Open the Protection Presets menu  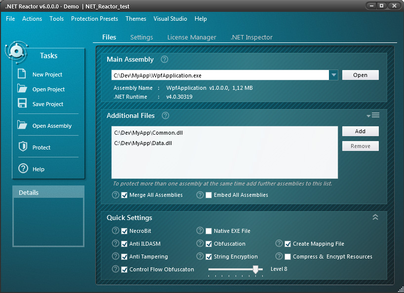pos(94,19)
